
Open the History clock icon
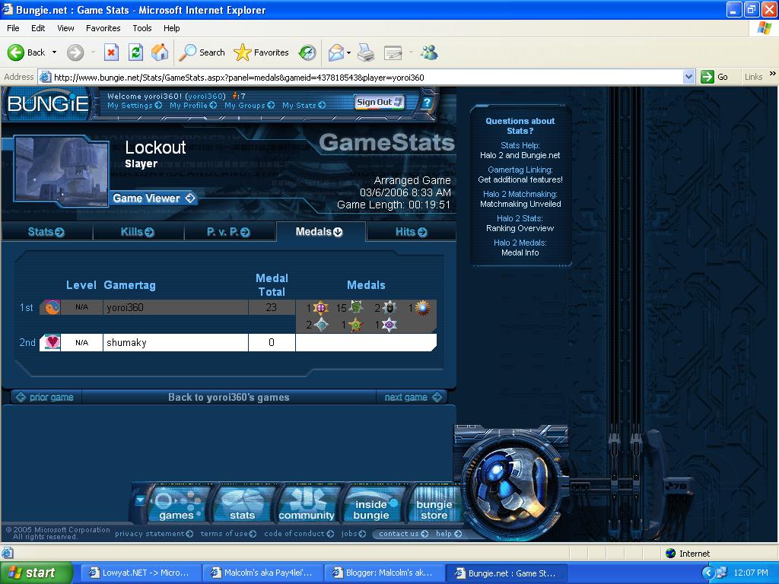pos(307,52)
